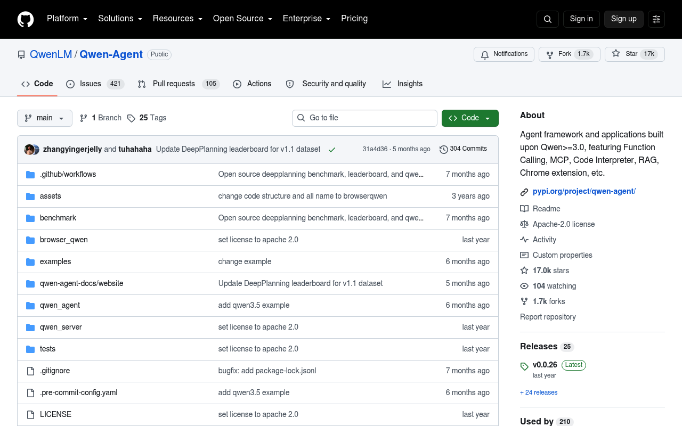Click the commit status green checkmark
Screen dimensions: 682x426
point(332,150)
